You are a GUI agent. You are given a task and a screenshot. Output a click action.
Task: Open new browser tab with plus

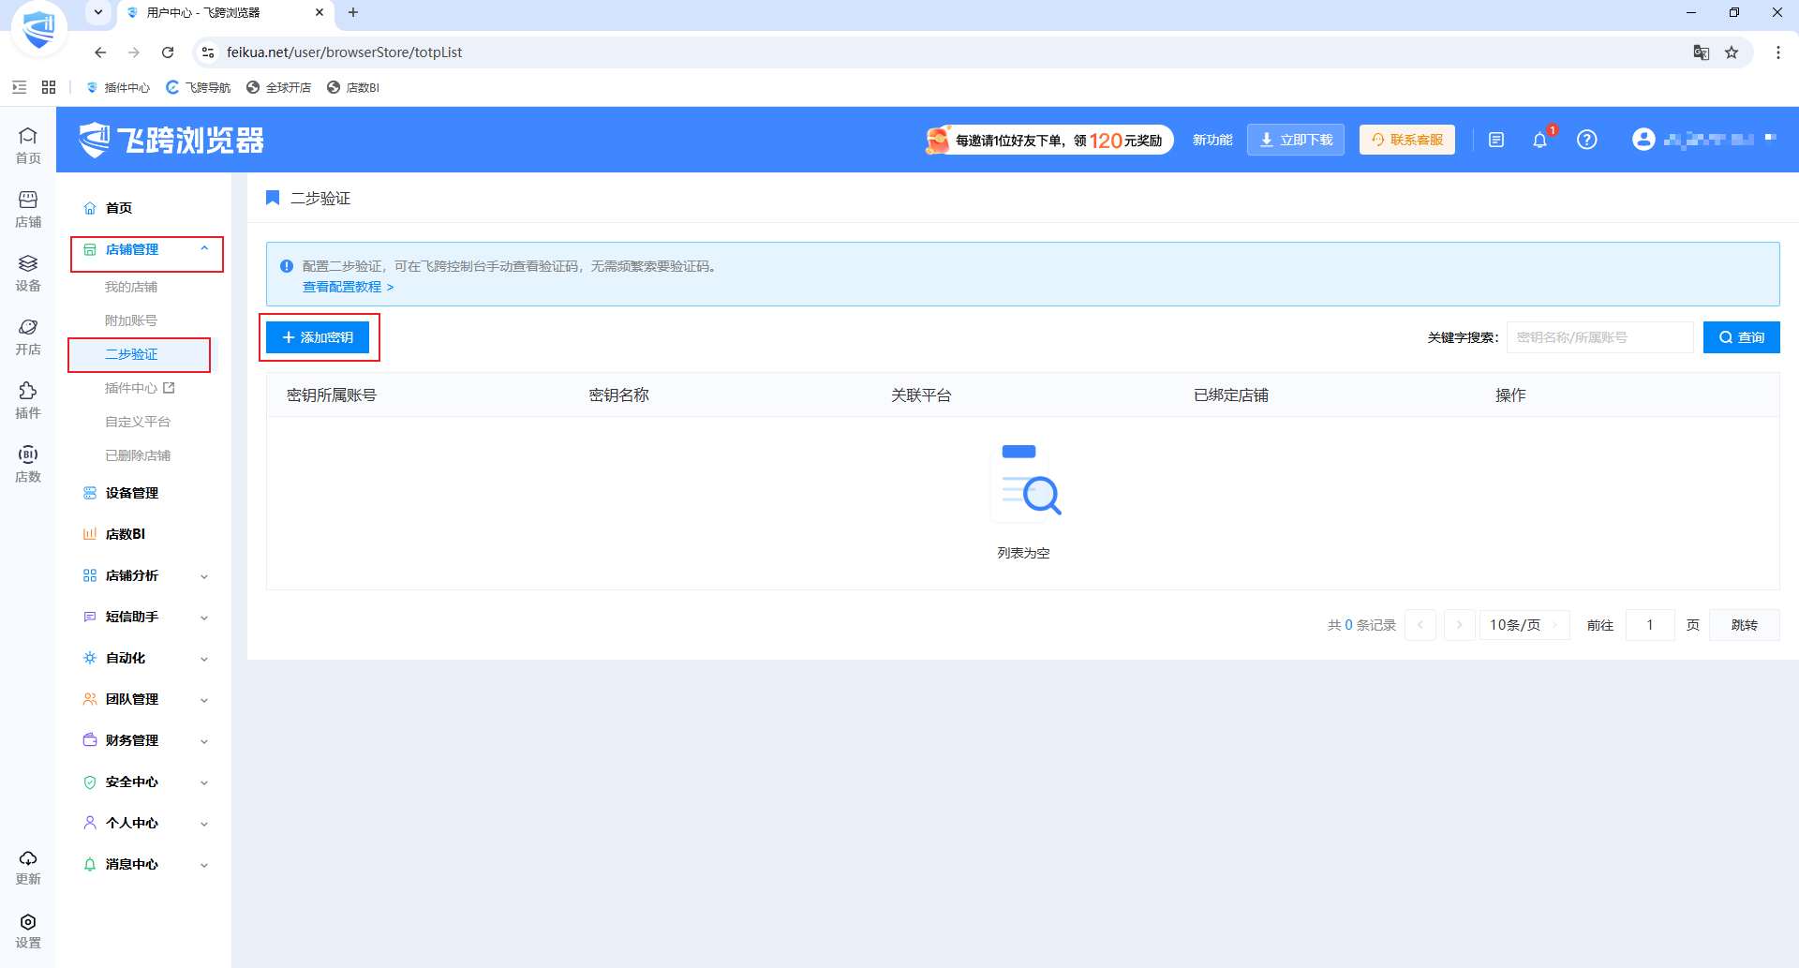pyautogui.click(x=353, y=12)
